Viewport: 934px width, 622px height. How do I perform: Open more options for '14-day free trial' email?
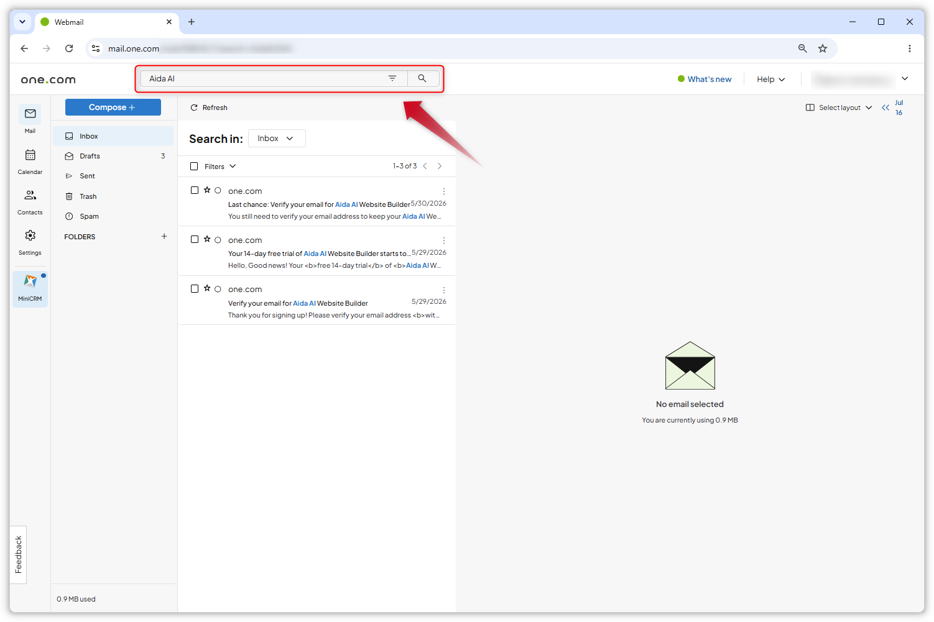point(444,240)
